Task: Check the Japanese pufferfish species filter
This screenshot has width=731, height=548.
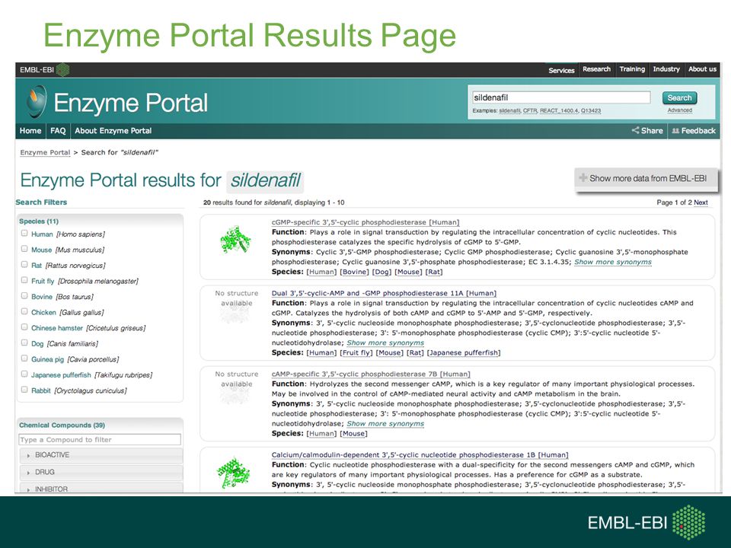Action: tap(24, 374)
